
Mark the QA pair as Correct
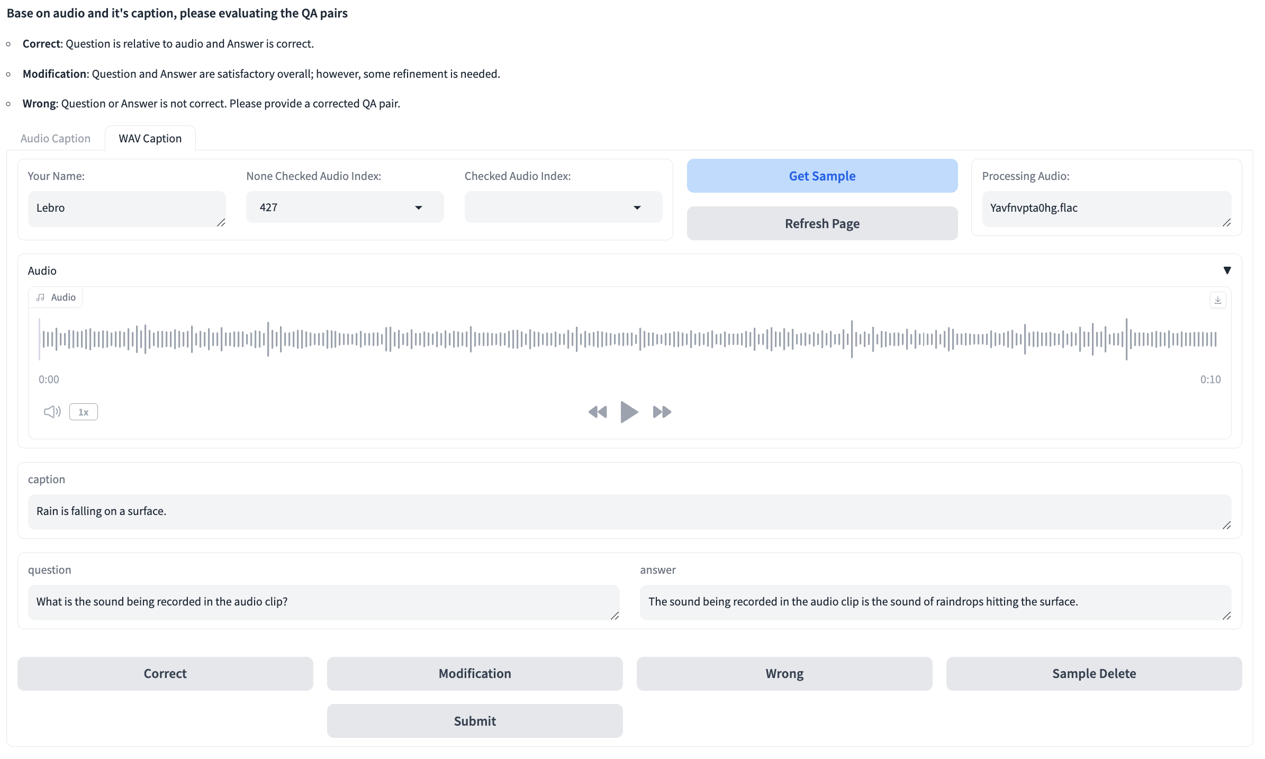tap(165, 673)
